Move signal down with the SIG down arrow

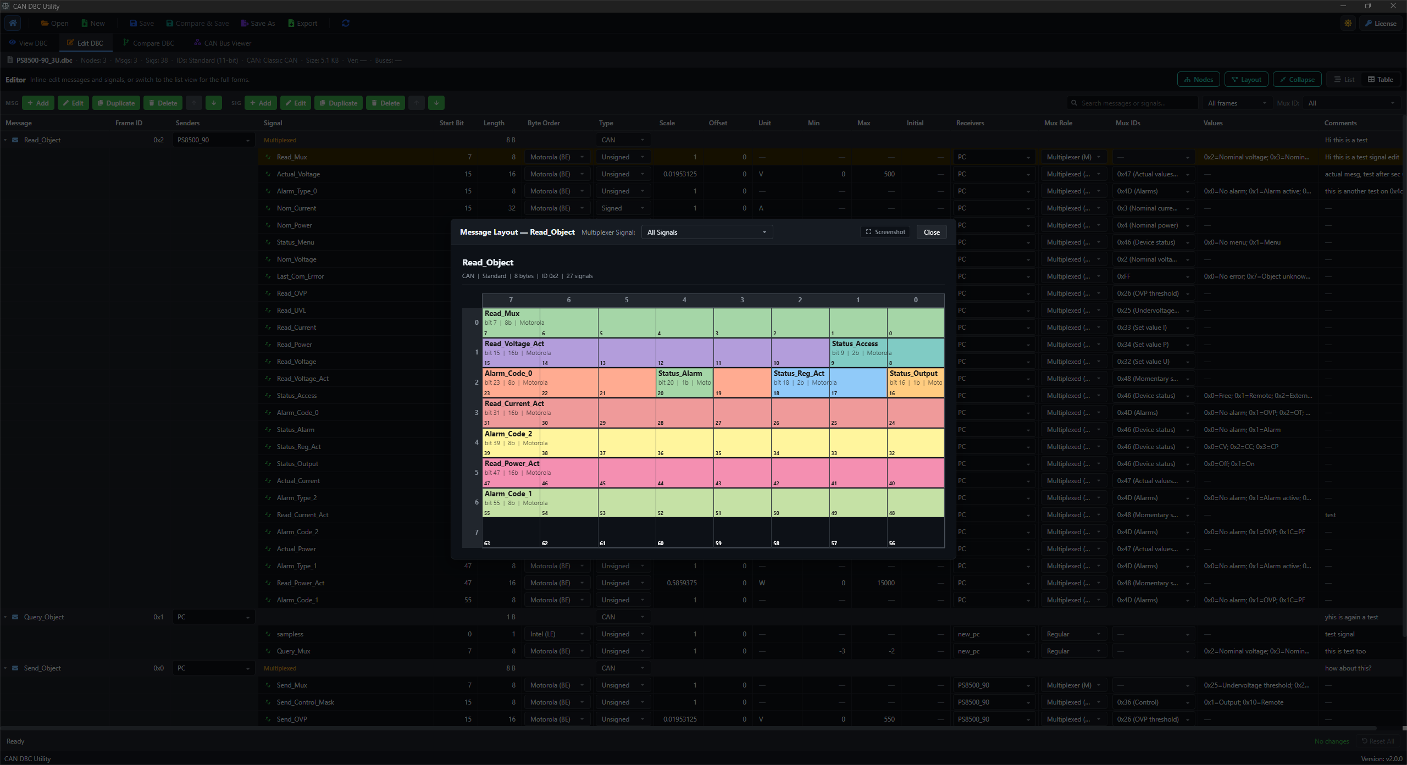click(436, 103)
